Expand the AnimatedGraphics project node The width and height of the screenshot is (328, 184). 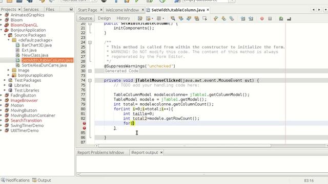pyautogui.click(x=1, y=15)
